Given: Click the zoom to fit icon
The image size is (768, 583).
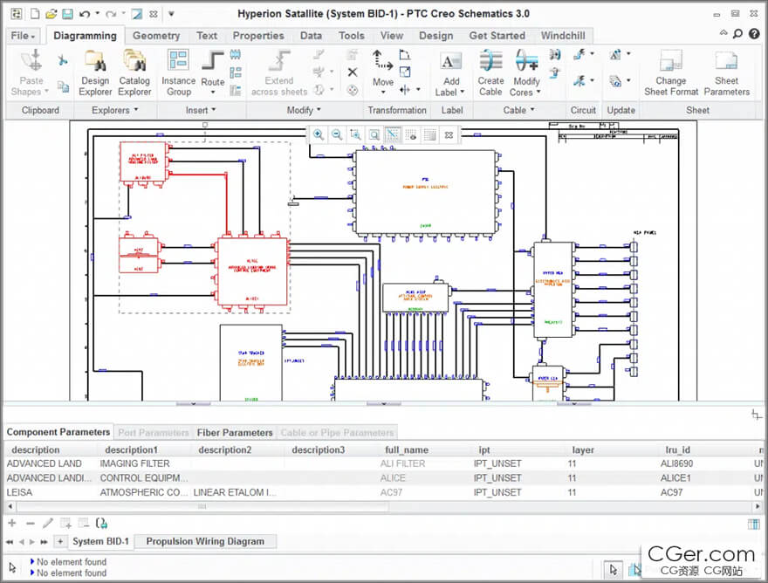Looking at the screenshot, I should (x=374, y=134).
